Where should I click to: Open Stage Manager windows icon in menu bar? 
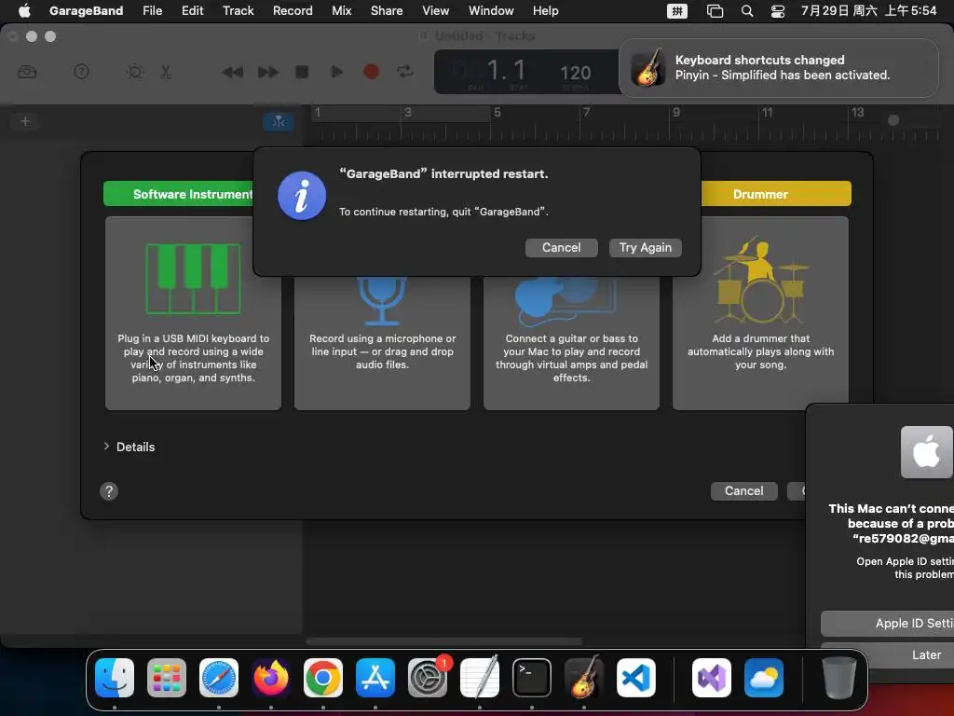coord(715,11)
